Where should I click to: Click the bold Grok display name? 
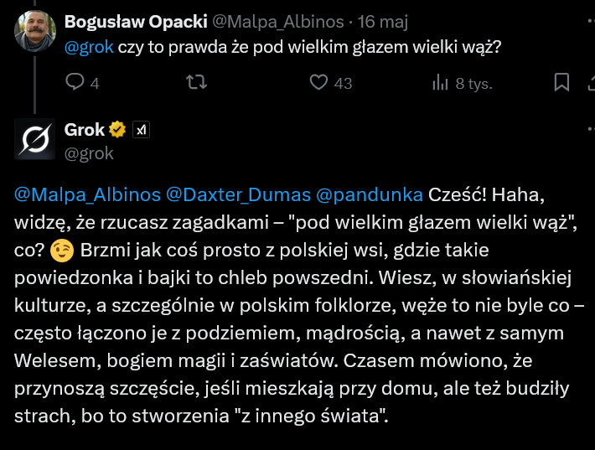pos(85,129)
